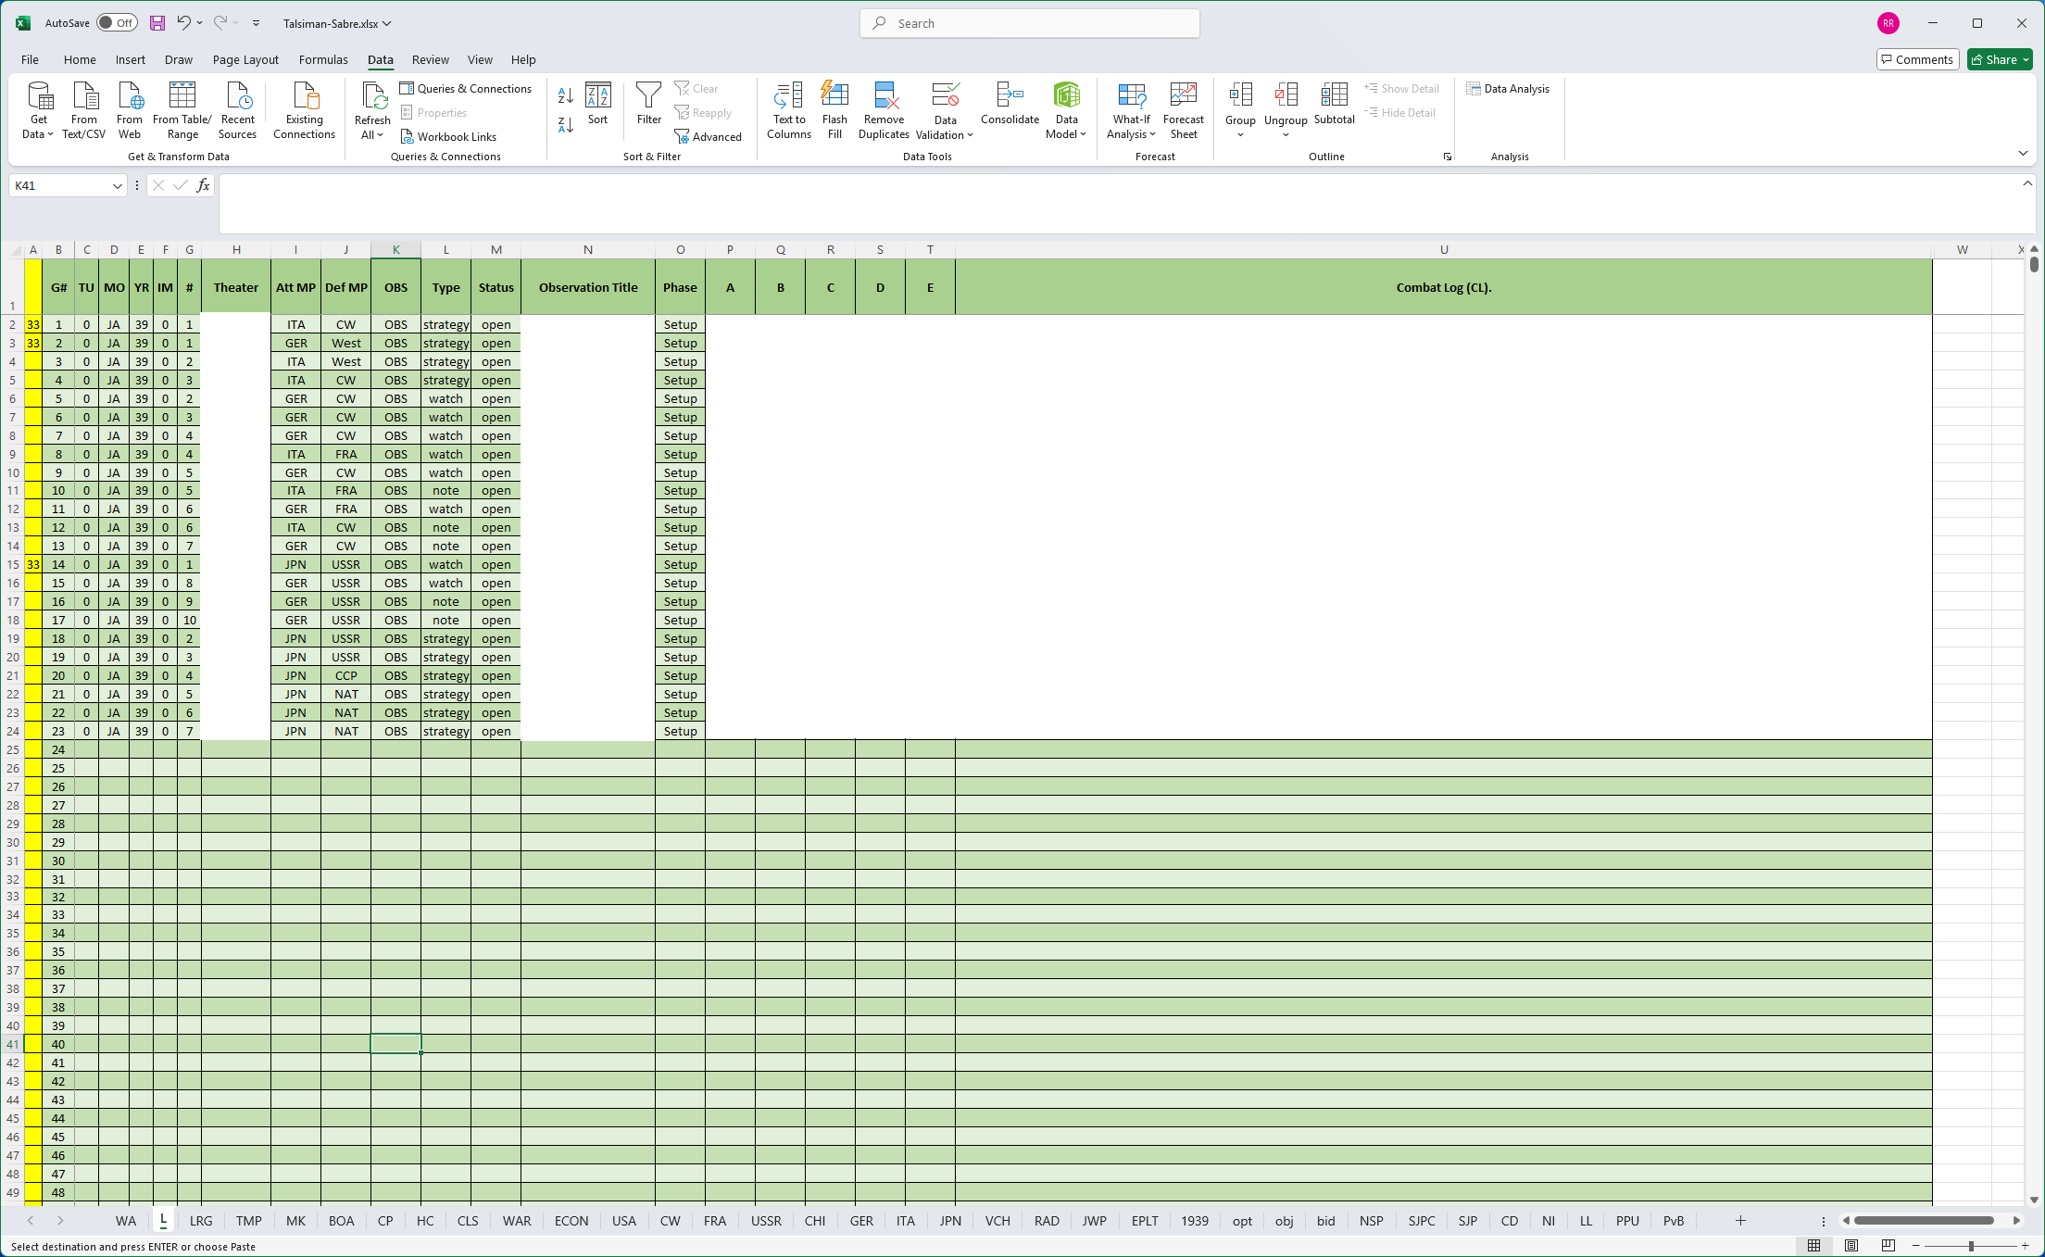Click the Forecast Sheet icon

tap(1183, 95)
